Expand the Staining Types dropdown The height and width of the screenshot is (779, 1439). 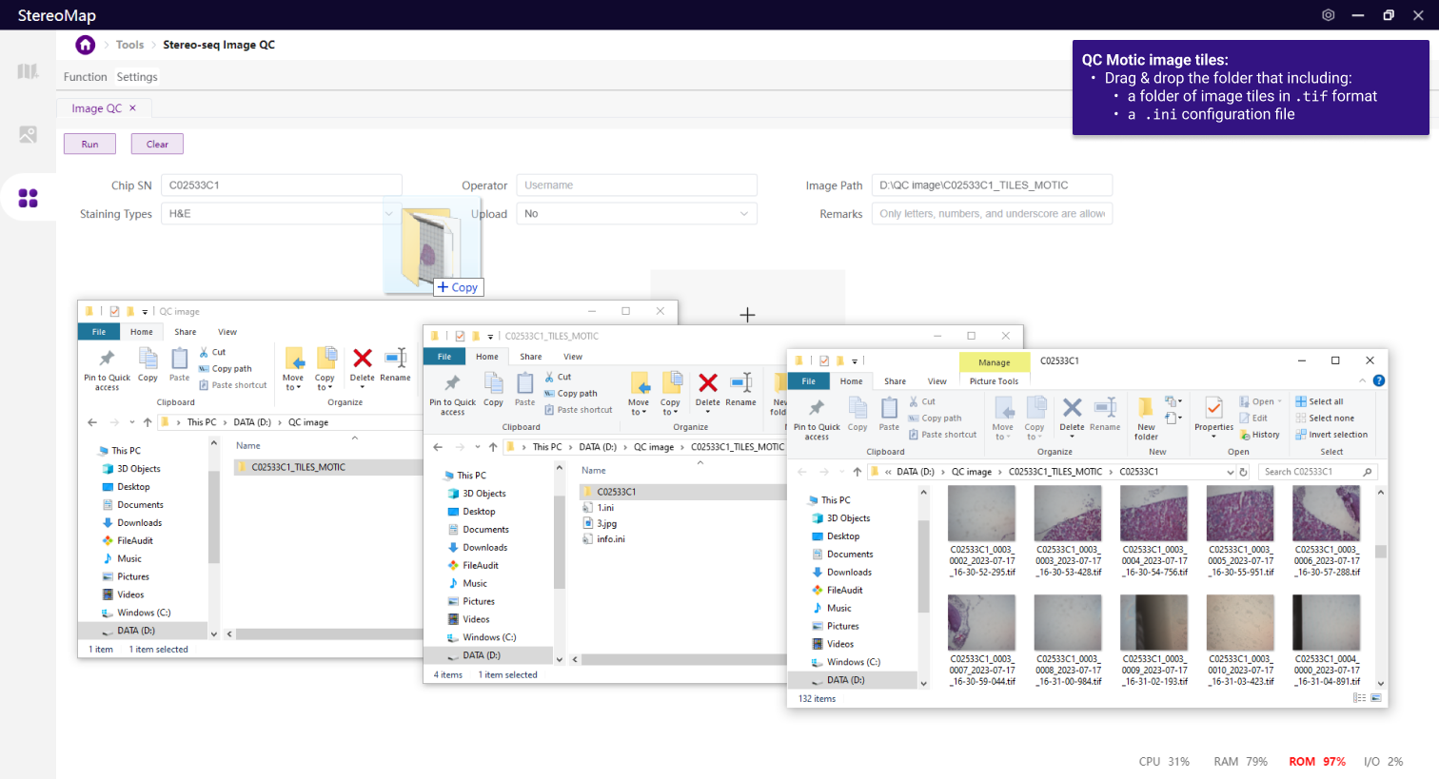tap(388, 214)
